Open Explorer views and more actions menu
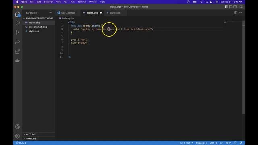Image resolution: width=258 pixels, height=145 pixels. point(50,13)
